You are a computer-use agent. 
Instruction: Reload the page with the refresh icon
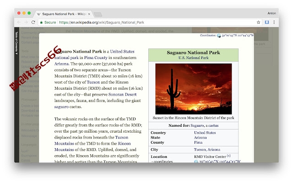[x=33, y=22]
